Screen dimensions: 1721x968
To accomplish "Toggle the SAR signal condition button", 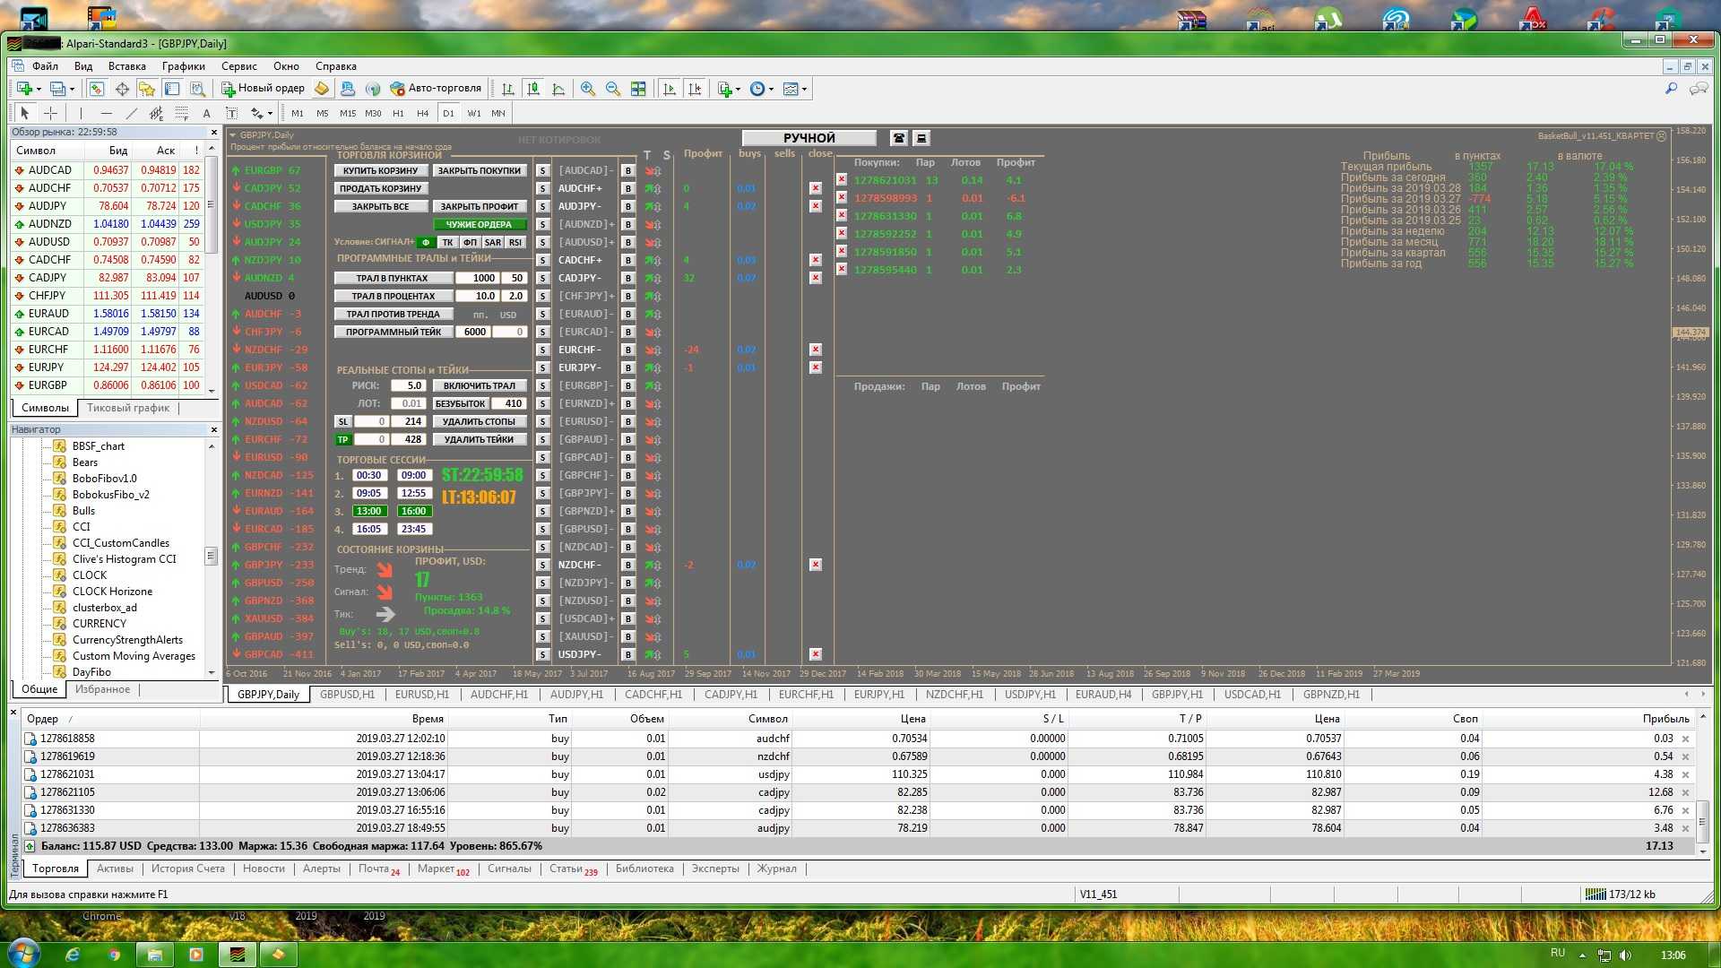I will pyautogui.click(x=493, y=242).
